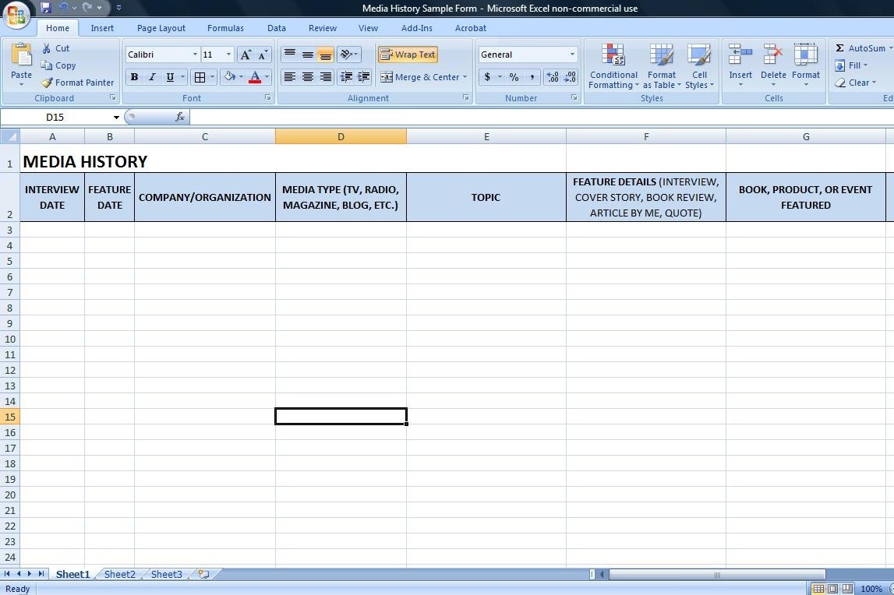Click the Format as Table icon

(661, 66)
